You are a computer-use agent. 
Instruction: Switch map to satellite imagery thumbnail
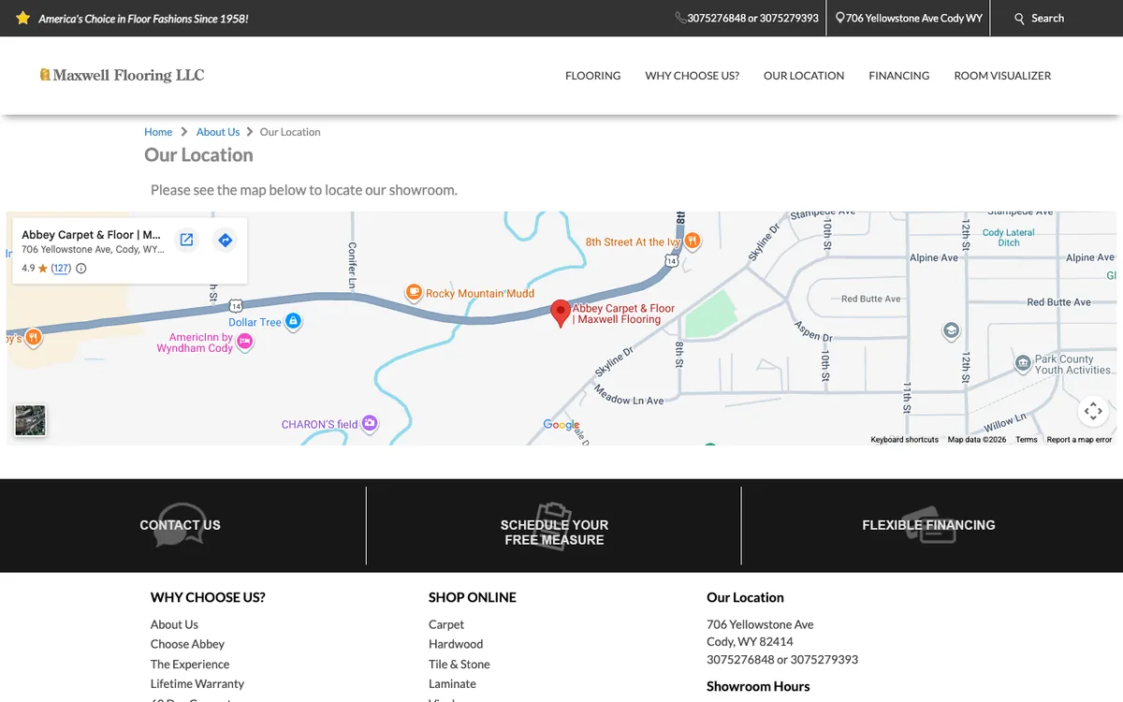pos(30,420)
